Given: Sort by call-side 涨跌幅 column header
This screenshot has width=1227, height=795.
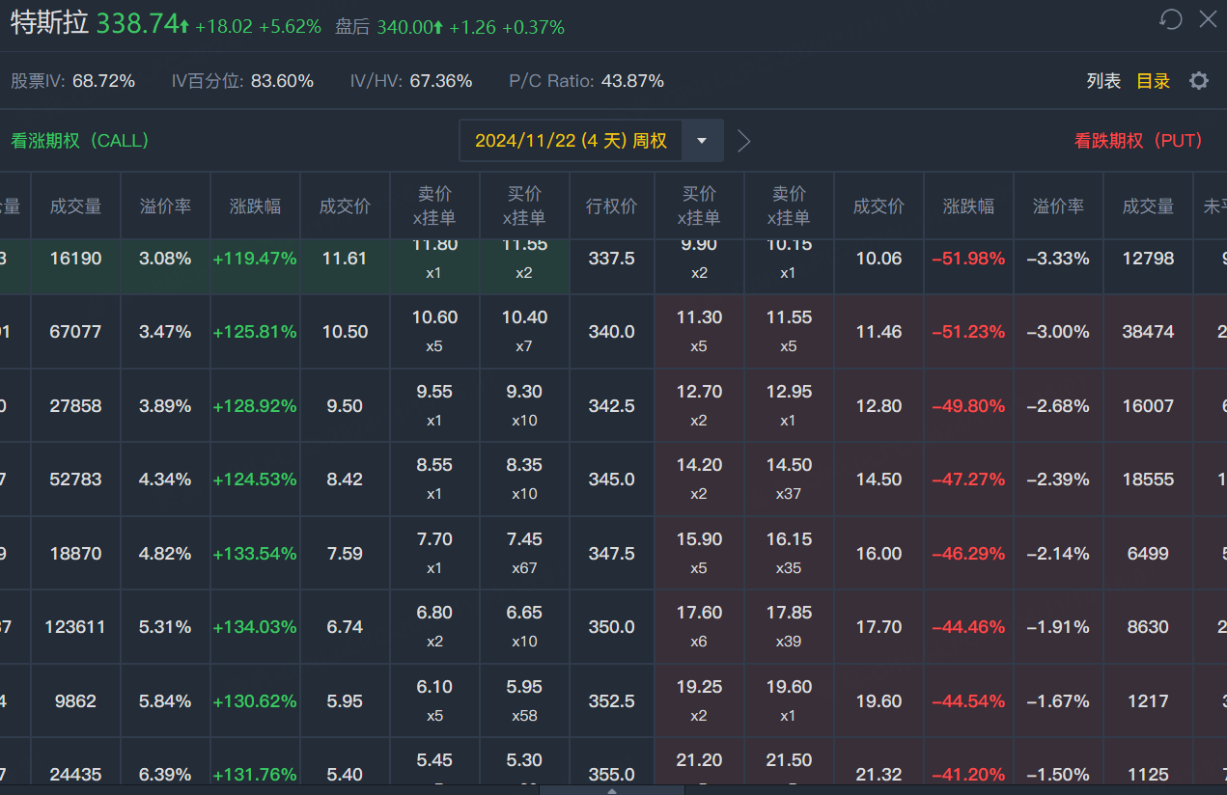Looking at the screenshot, I should point(255,206).
